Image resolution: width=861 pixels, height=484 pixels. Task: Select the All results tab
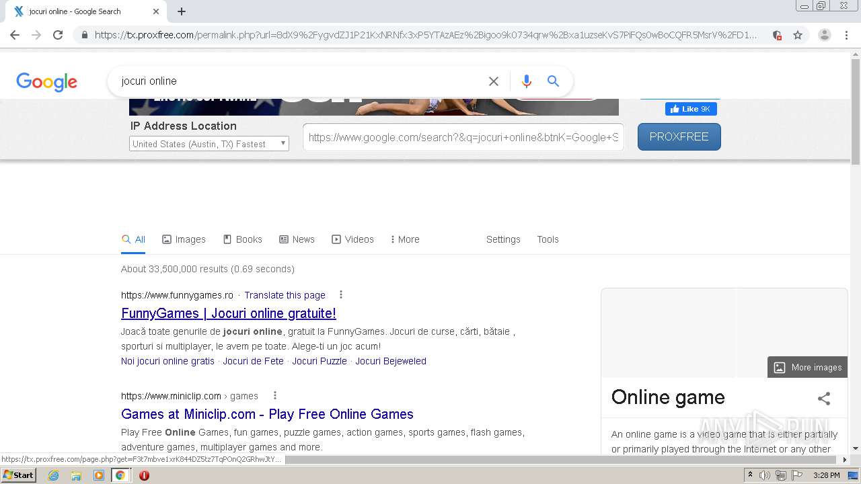click(x=133, y=239)
